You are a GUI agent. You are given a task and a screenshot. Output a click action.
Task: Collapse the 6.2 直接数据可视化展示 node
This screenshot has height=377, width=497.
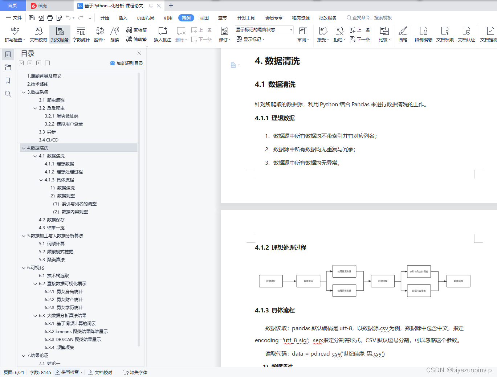pos(35,284)
